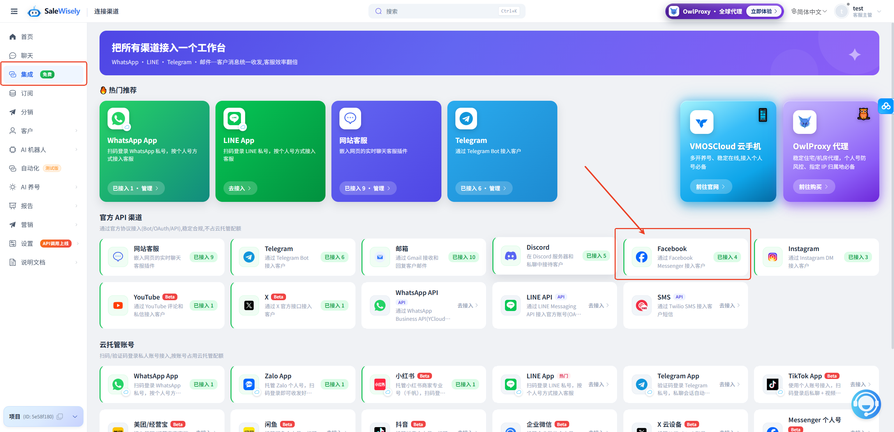The width and height of the screenshot is (894, 432).
Task: Open 聊天 in sidebar
Action: pos(43,55)
